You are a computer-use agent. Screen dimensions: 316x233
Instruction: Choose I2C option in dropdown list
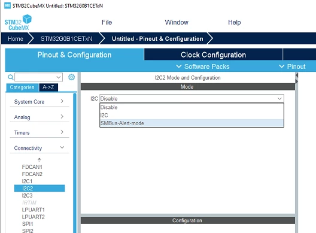192,115
